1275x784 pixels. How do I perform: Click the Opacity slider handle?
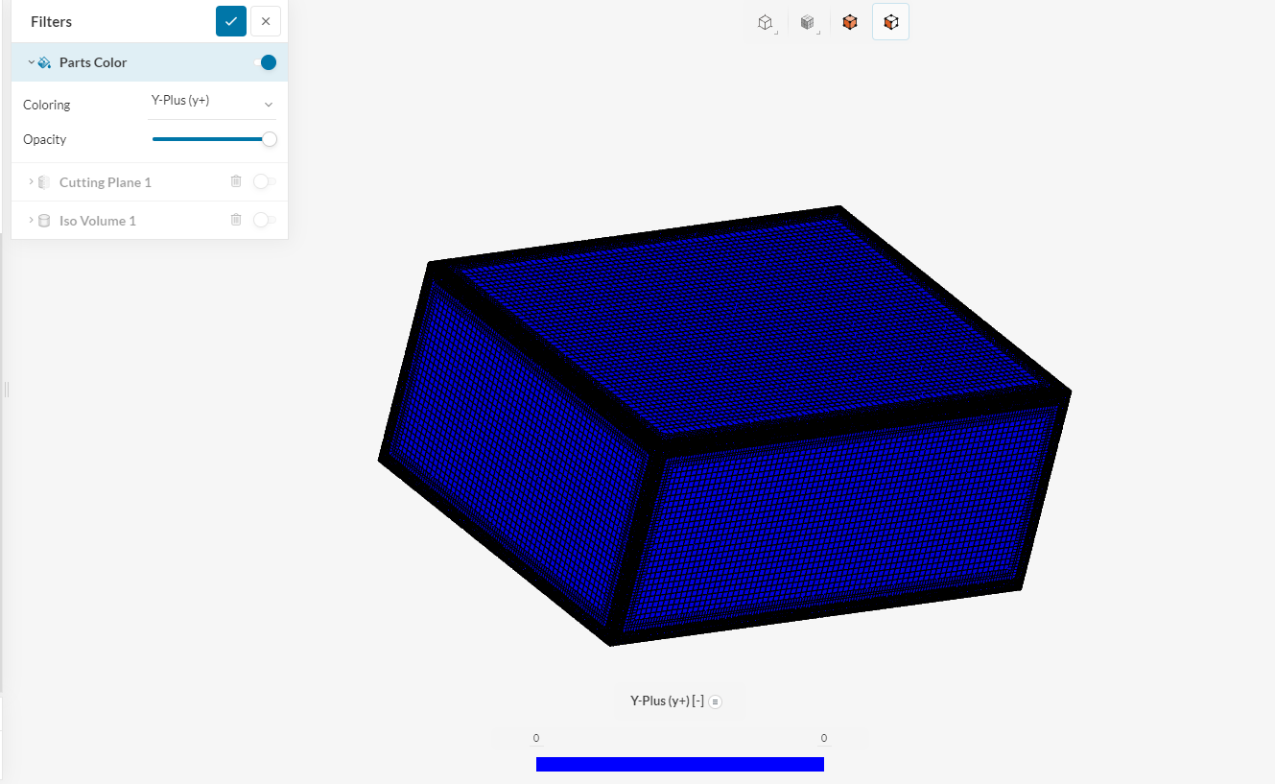coord(270,139)
